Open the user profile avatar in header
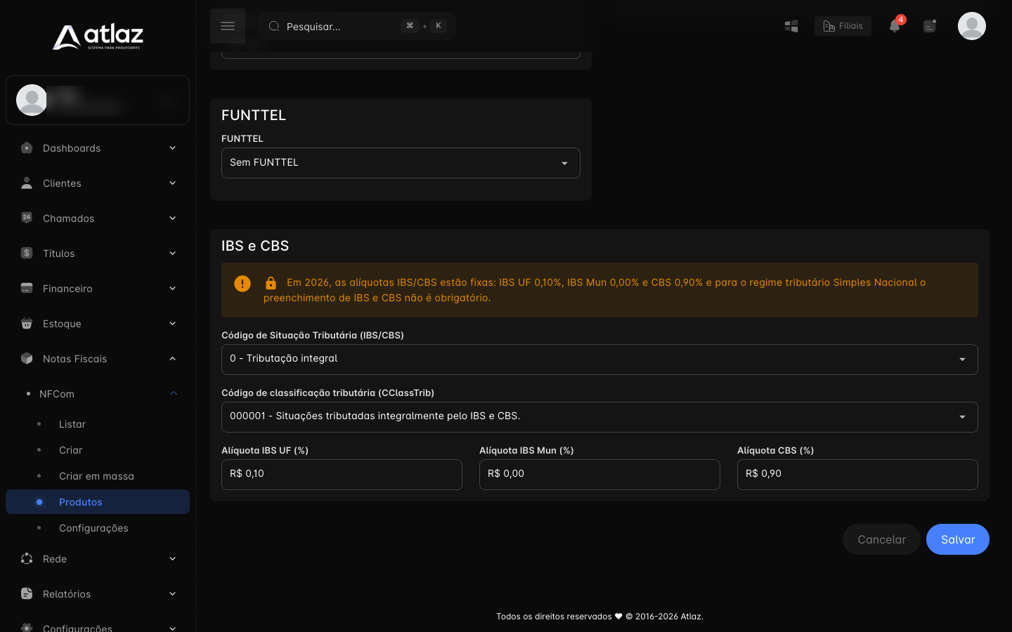This screenshot has width=1012, height=632. (x=972, y=26)
